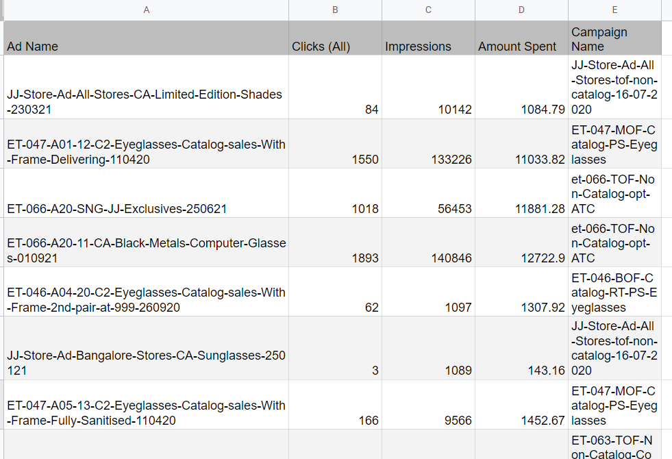
Task: Select amount spent cell 1452.67
Action: click(521, 405)
